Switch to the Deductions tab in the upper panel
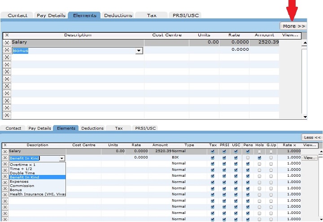 (118, 15)
